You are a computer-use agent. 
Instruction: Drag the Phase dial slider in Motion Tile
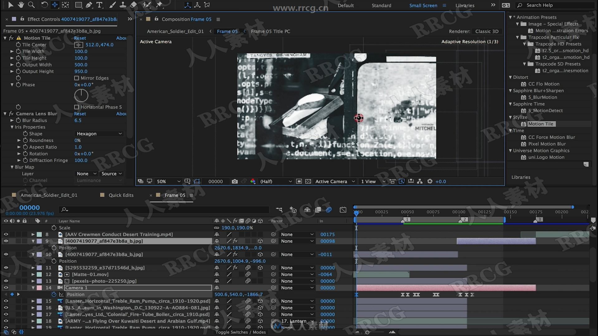click(x=81, y=96)
